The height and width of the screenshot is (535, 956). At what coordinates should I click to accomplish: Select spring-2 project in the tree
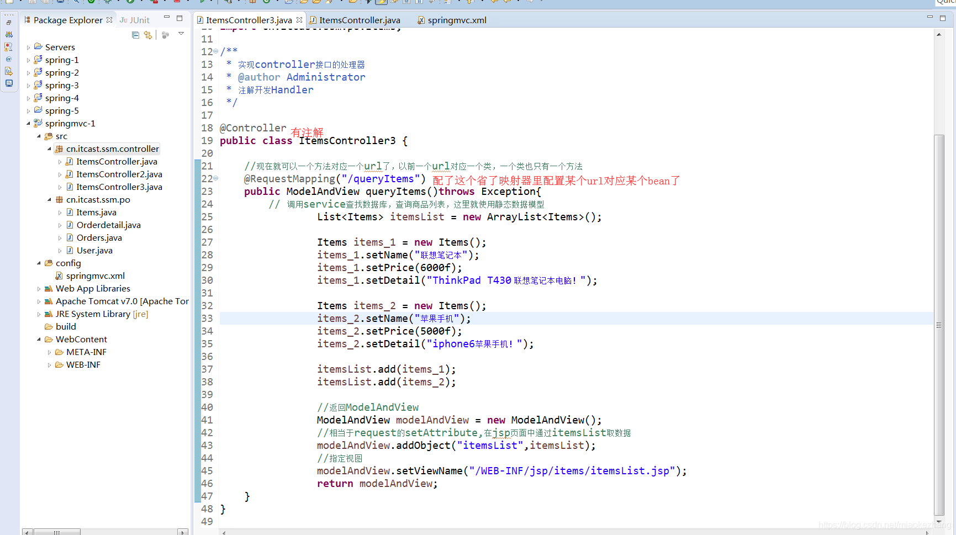tap(62, 73)
